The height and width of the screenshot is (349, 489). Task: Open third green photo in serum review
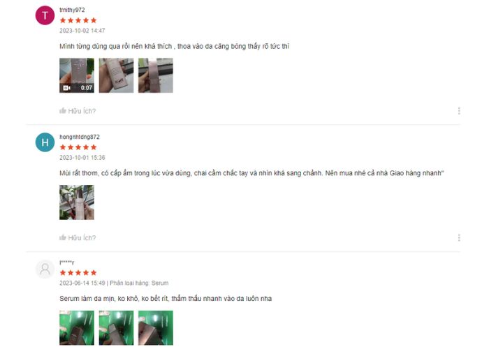(x=156, y=328)
